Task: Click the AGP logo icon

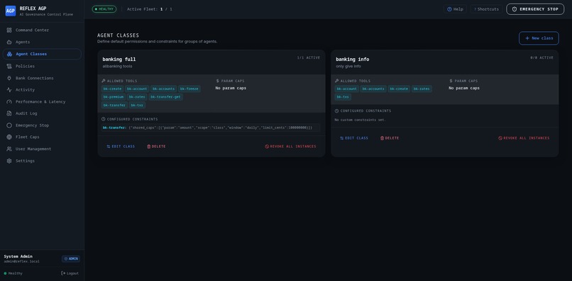Action: pyautogui.click(x=11, y=11)
